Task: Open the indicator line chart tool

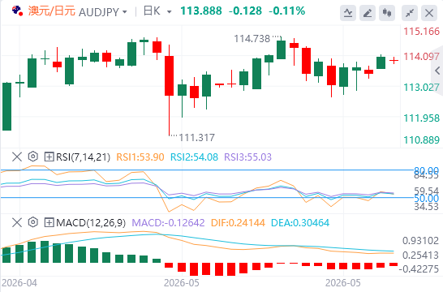Action: [348, 13]
